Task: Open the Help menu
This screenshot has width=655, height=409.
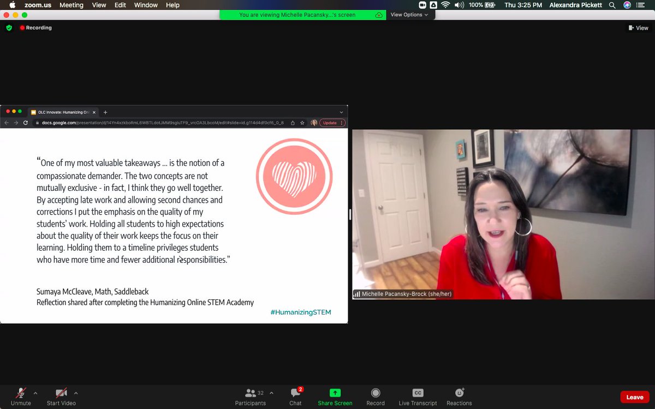Action: 172,5
